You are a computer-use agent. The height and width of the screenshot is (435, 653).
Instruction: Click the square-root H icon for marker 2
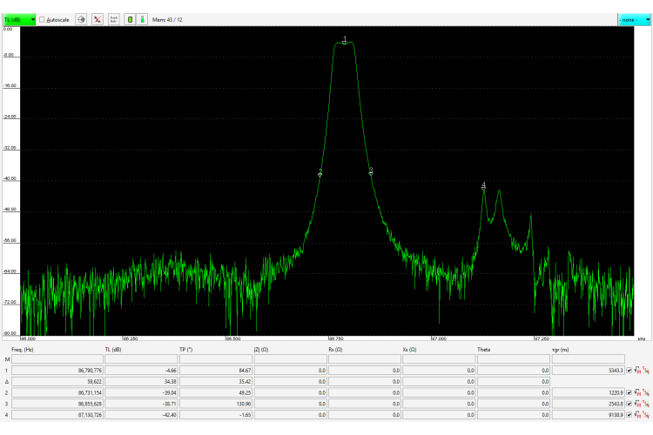[637, 392]
